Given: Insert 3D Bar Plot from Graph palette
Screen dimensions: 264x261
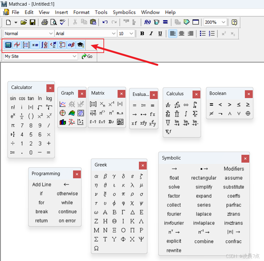Looking at the screenshot, I should pos(63,122).
